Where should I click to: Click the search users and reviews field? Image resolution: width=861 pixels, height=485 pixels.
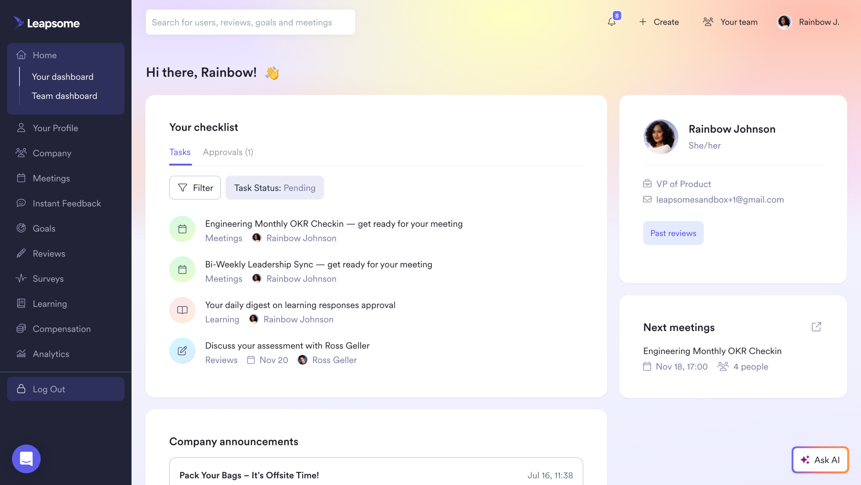coord(250,22)
